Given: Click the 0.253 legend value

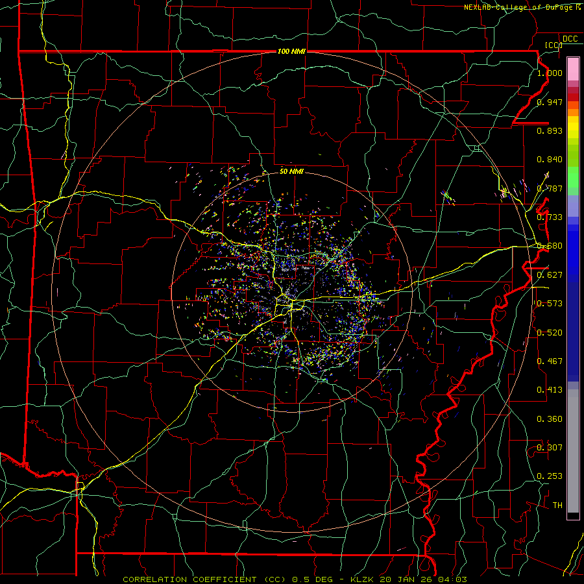Looking at the screenshot, I should click(x=550, y=476).
